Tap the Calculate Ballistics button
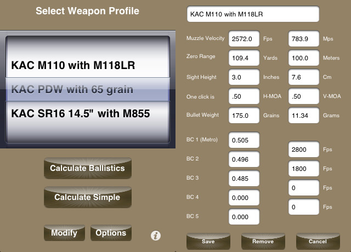The width and height of the screenshot is (351, 252). [x=88, y=168]
